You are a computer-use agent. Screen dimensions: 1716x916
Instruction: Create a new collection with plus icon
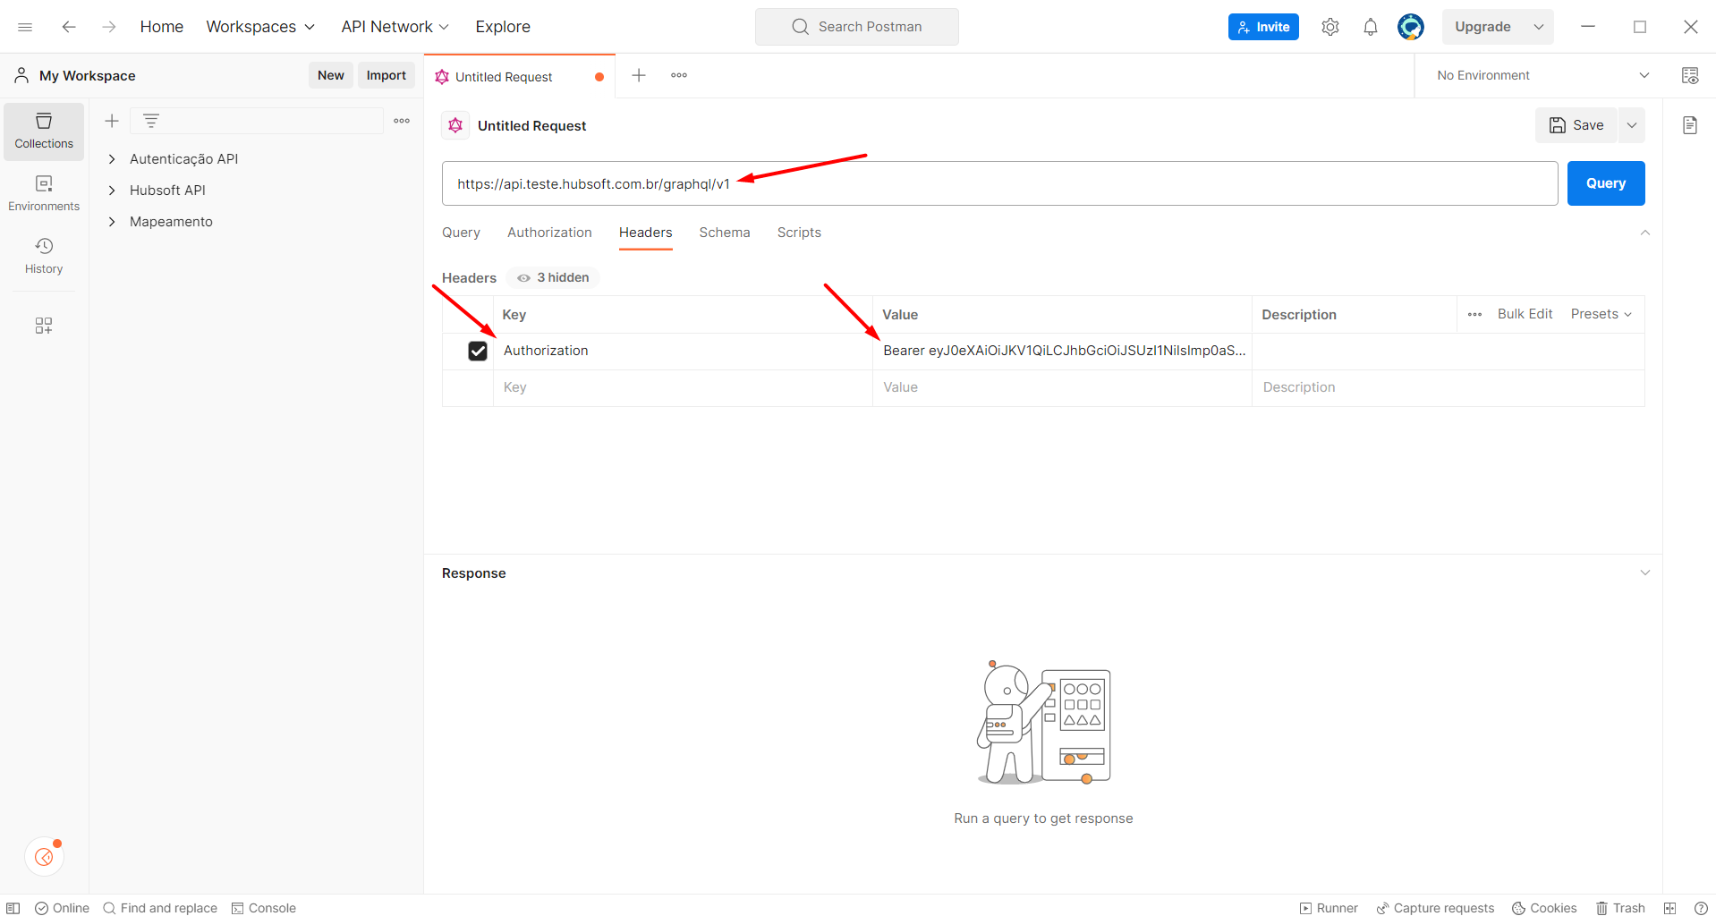click(112, 121)
